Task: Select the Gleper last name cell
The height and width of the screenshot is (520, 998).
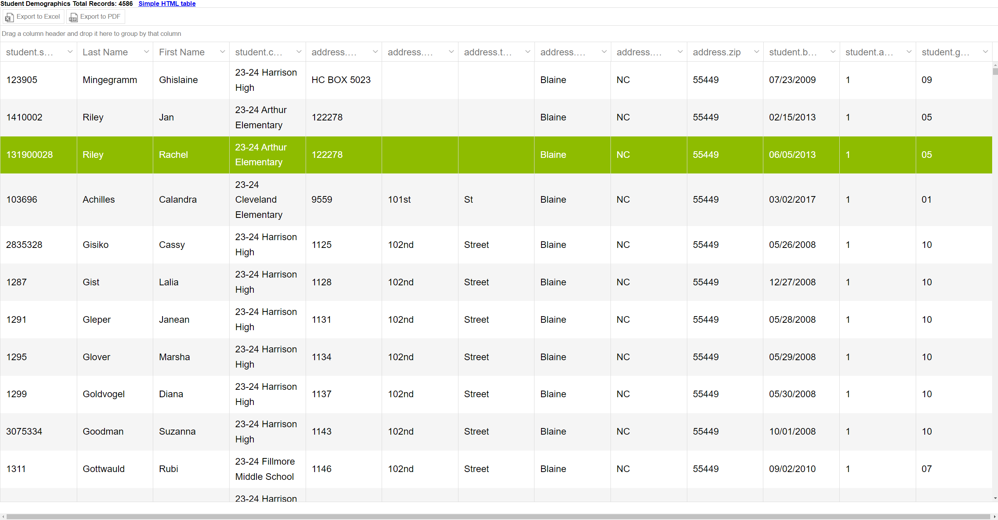Action: point(115,320)
